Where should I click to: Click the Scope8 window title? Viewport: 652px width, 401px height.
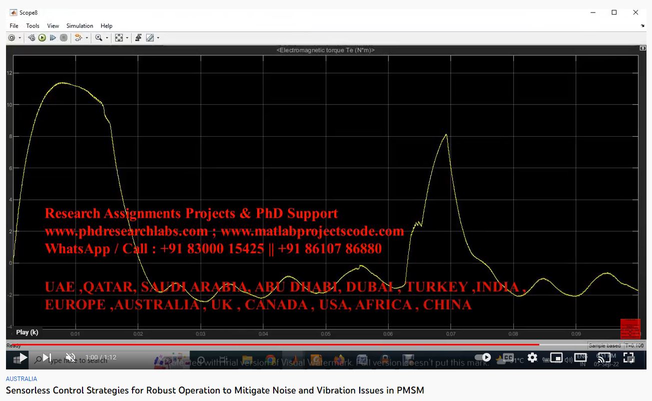[30, 13]
